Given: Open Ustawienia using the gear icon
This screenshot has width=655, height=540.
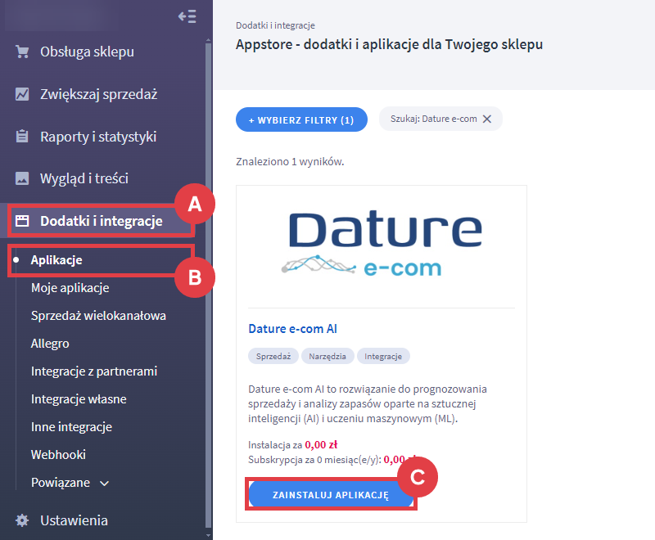Looking at the screenshot, I should pyautogui.click(x=21, y=520).
